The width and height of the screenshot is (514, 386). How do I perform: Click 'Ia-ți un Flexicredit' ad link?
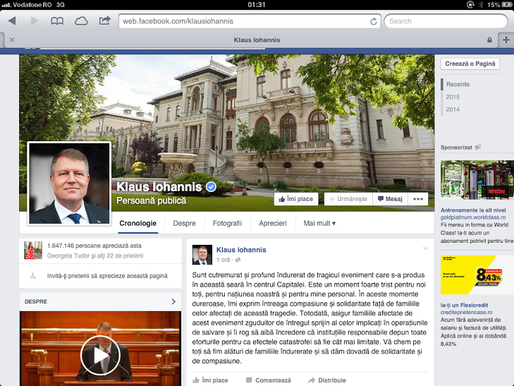[464, 305]
